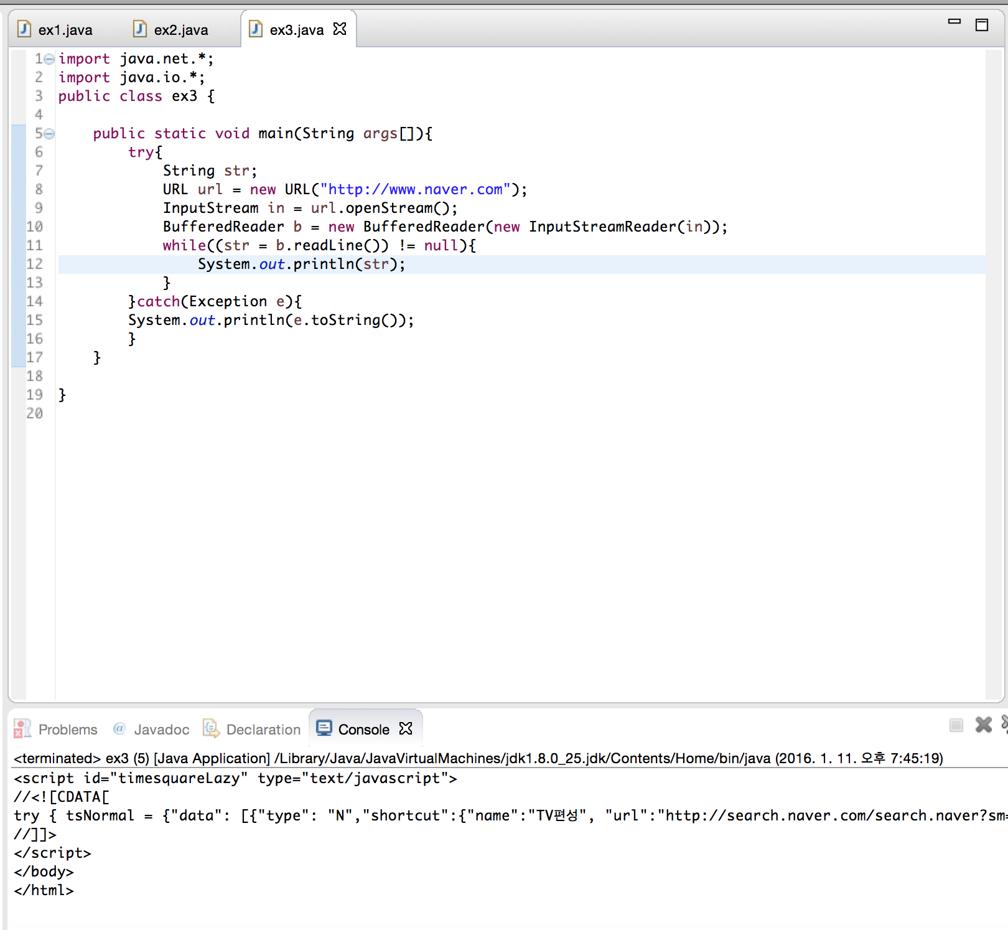Click the ex3.java file icon
1008x930 pixels.
(256, 29)
